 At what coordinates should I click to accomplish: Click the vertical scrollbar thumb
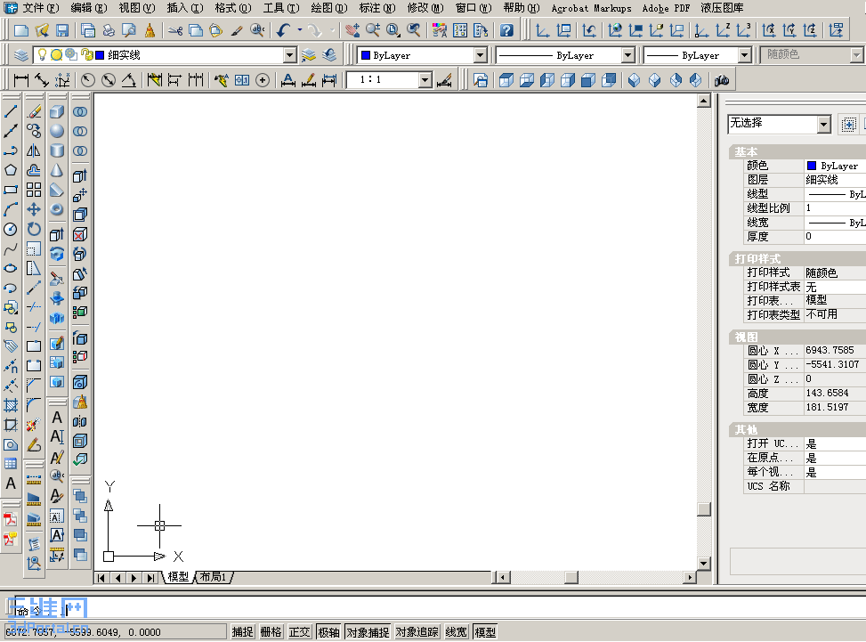[x=703, y=508]
